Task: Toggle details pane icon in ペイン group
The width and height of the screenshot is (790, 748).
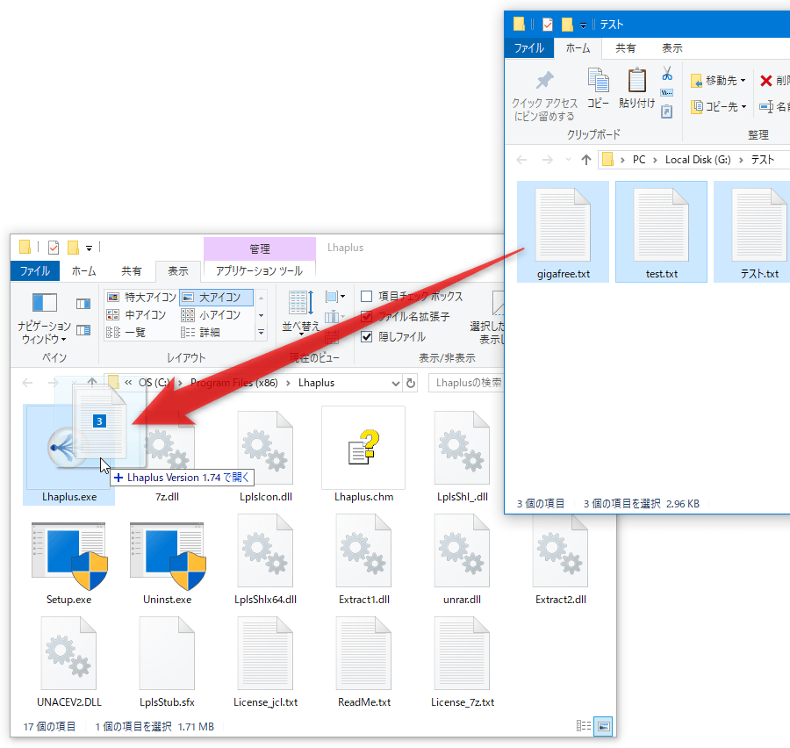Action: (x=83, y=330)
